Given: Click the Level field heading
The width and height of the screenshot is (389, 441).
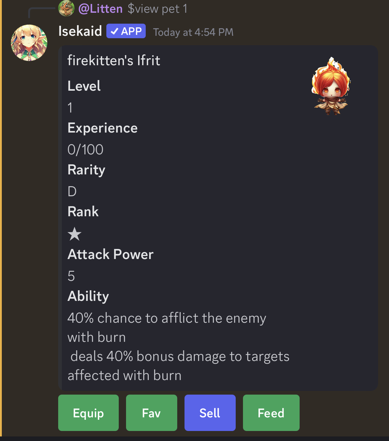Looking at the screenshot, I should (x=84, y=86).
